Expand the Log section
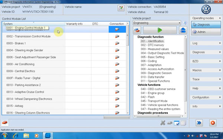 [x=220, y=43]
